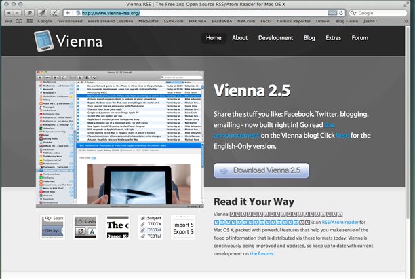Screen dimensions: 415x279
Task: Open the Blog Flume bookmark
Action: point(347,21)
